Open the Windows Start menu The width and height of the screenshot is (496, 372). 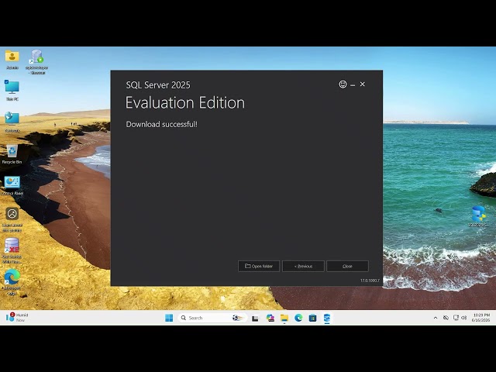[169, 318]
